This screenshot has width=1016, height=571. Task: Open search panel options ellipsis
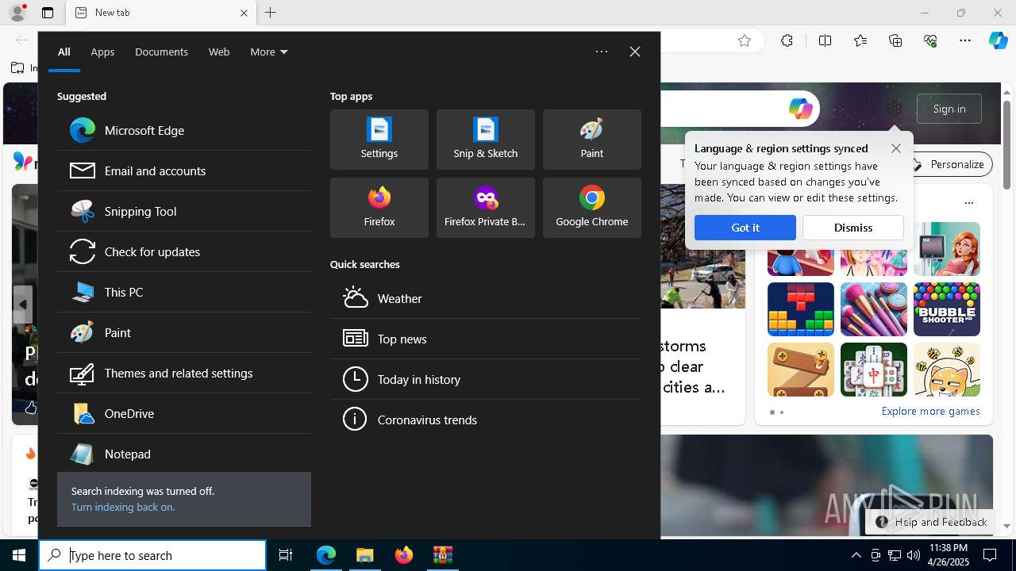(x=602, y=52)
